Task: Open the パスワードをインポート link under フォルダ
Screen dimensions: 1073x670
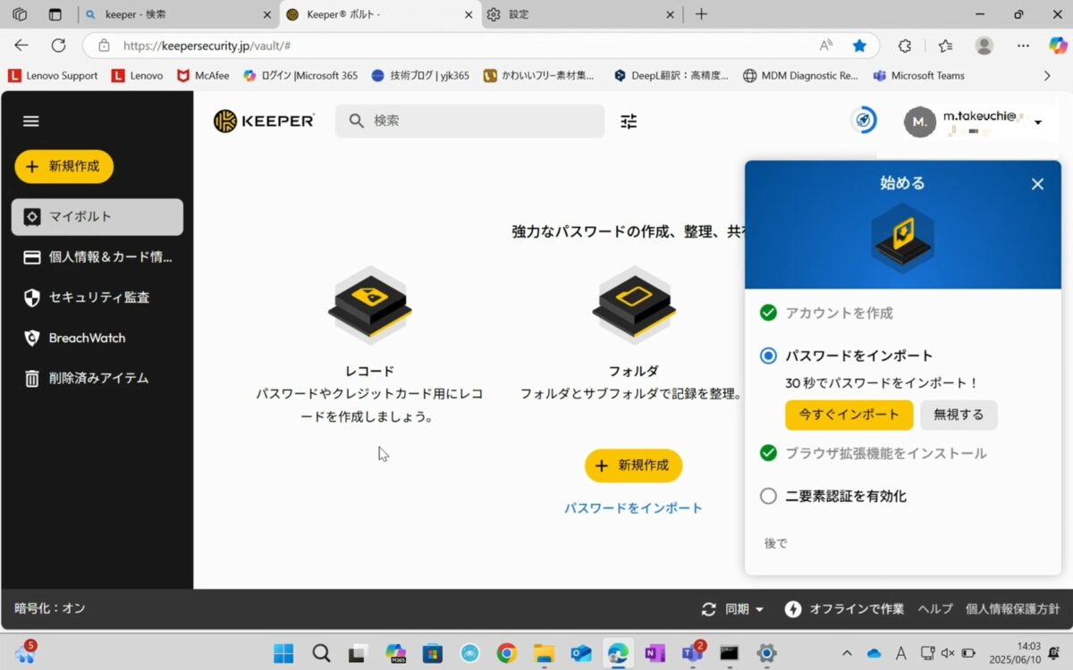Action: [633, 507]
